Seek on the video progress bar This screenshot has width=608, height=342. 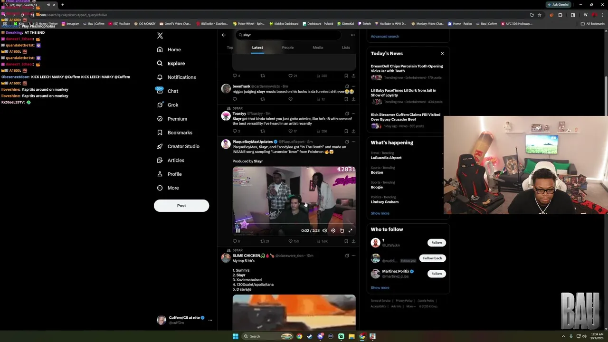click(x=294, y=224)
